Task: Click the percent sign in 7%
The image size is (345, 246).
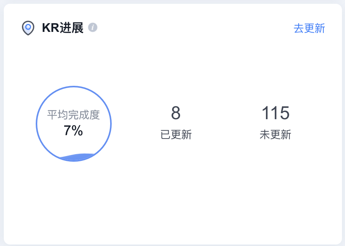Action: click(x=77, y=130)
